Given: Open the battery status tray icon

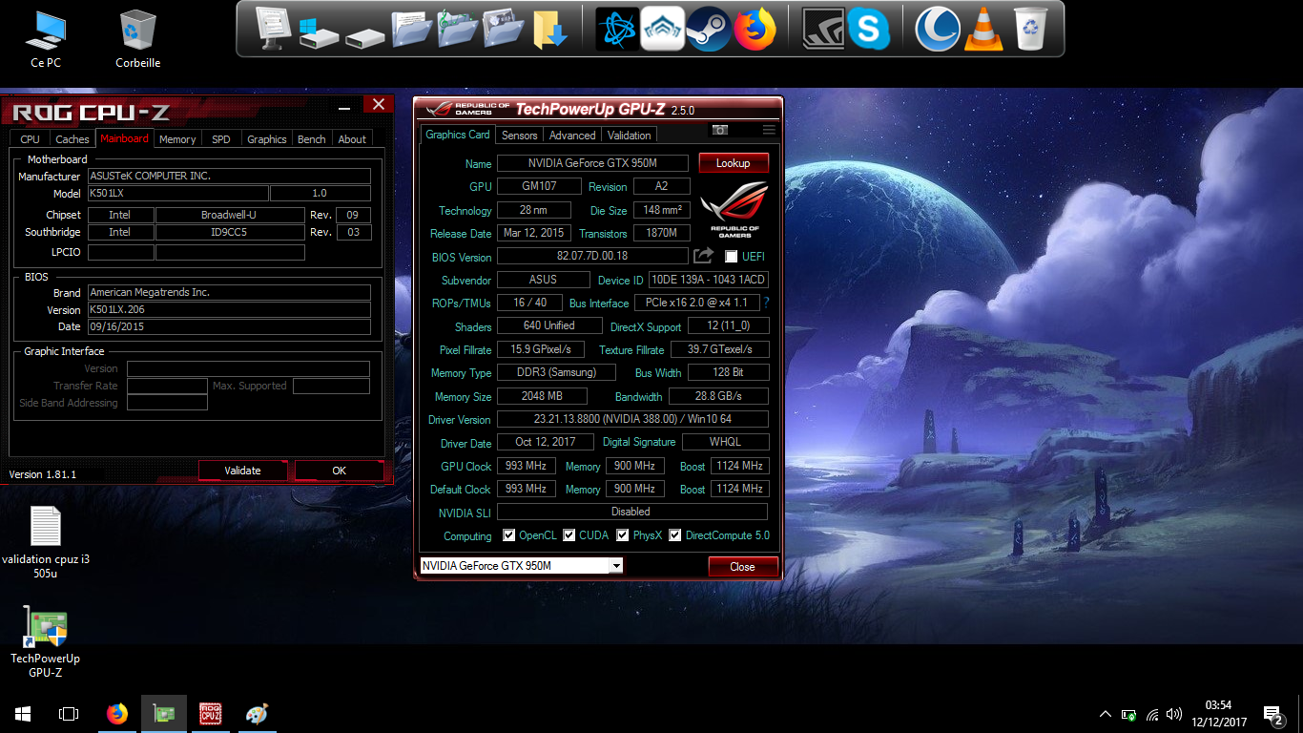Looking at the screenshot, I should coord(1128,714).
